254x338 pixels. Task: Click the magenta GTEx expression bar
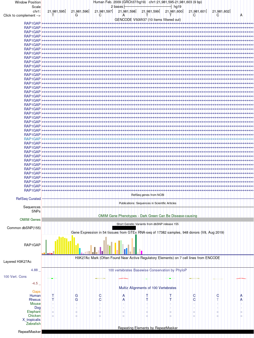coord(141,252)
